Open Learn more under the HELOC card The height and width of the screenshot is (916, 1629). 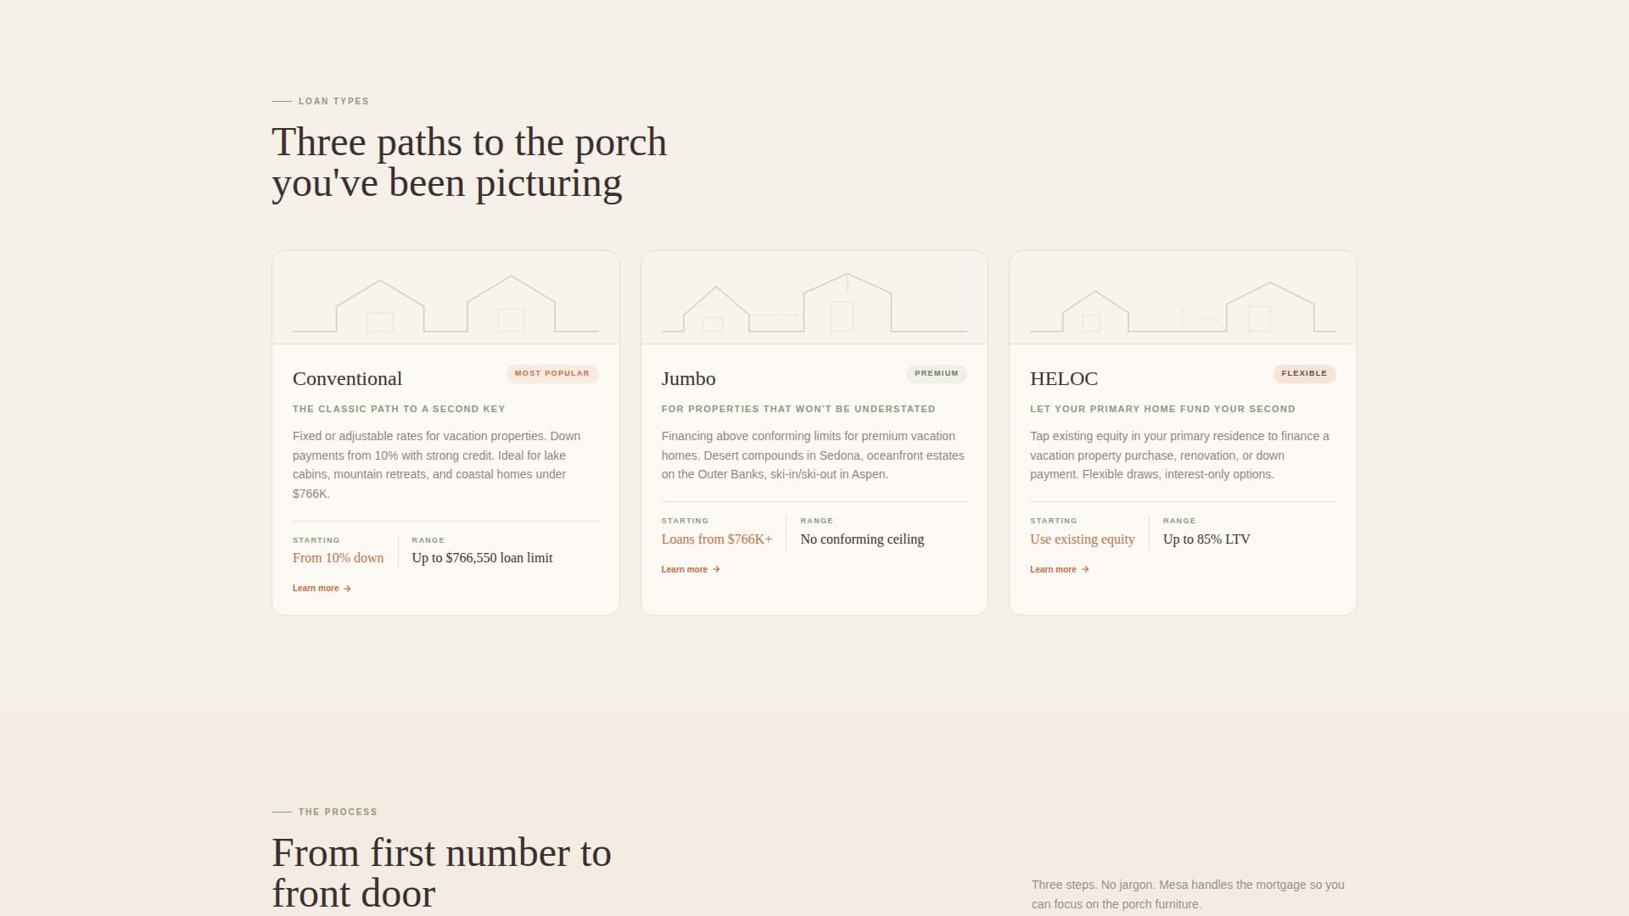(x=1053, y=569)
